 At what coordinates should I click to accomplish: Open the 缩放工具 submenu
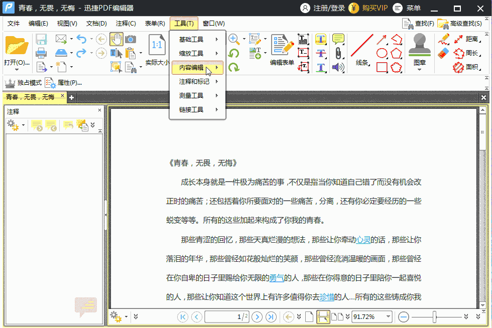197,54
